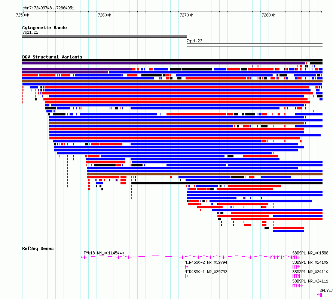Click the long purple variant bar under the top black bar

point(164,63)
